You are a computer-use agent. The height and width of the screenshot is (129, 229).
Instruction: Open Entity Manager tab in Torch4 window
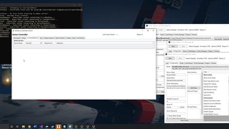(199, 63)
